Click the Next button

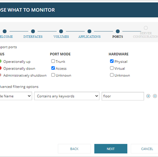(x=111, y=149)
